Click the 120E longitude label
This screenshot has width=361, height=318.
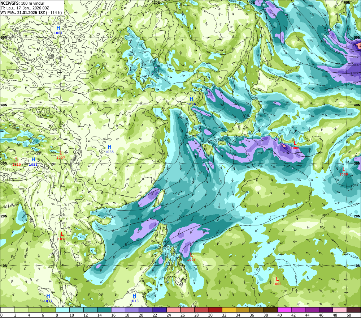pos(156,2)
